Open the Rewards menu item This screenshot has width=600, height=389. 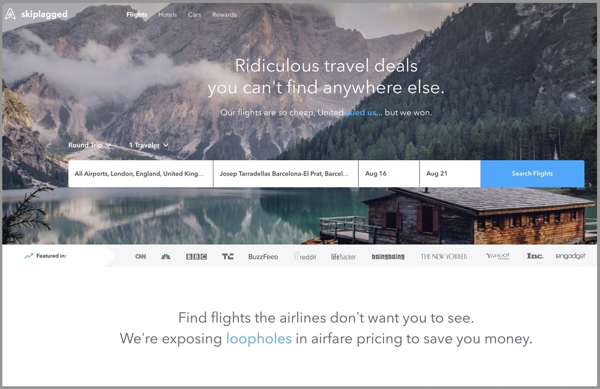pos(224,15)
